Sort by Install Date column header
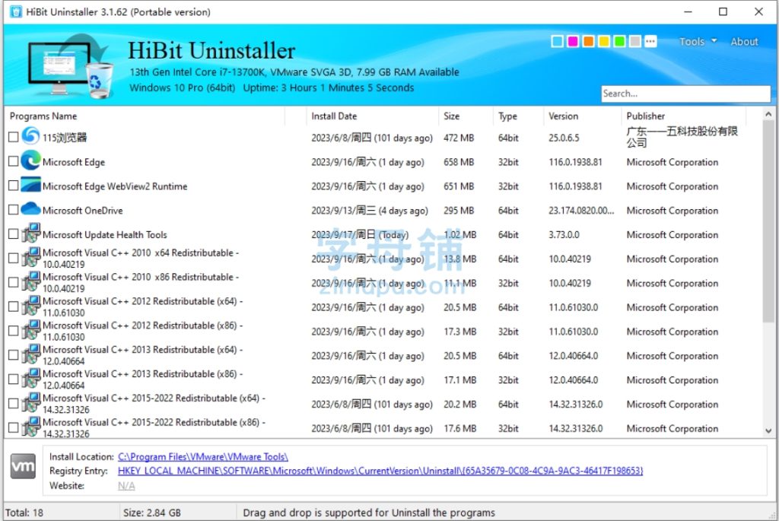 (x=334, y=116)
